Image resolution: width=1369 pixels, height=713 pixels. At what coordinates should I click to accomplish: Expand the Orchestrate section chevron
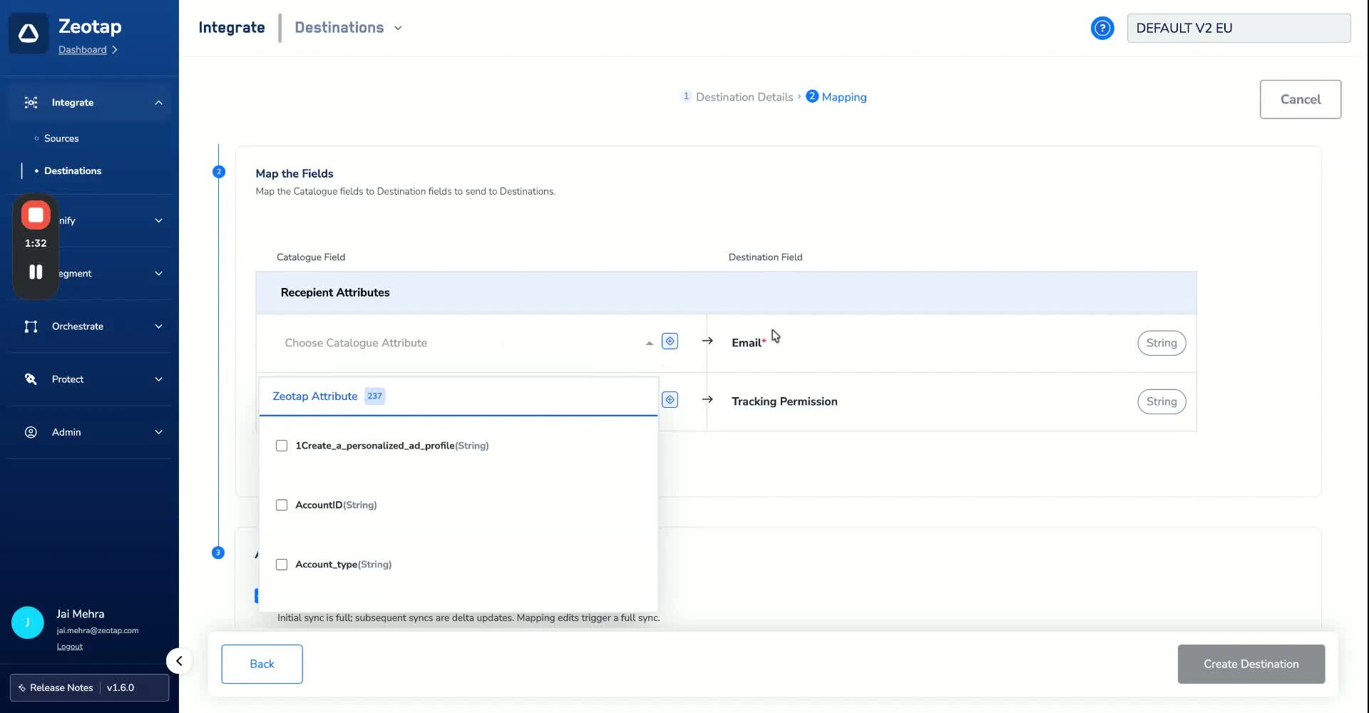click(x=158, y=327)
